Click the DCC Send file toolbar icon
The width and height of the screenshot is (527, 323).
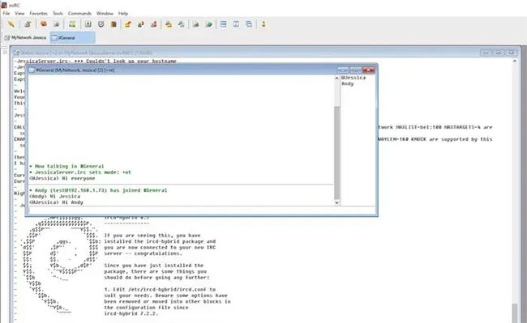tap(128, 24)
